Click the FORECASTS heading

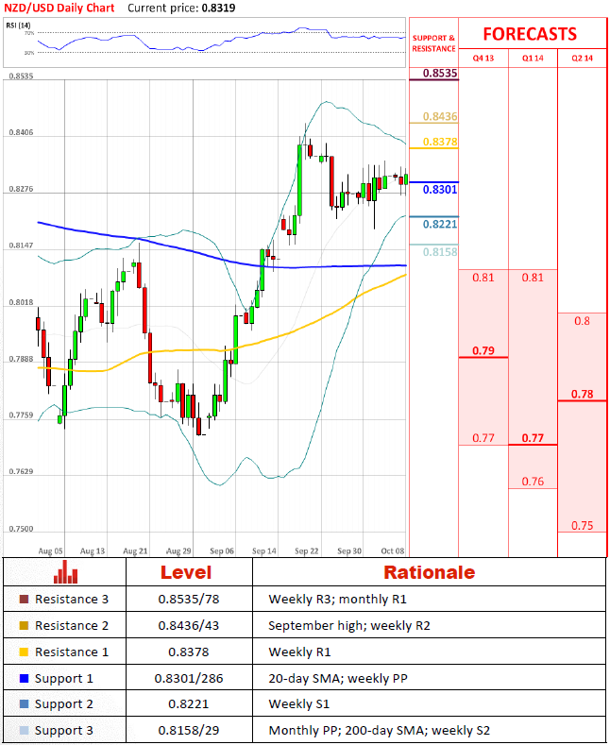pyautogui.click(x=530, y=34)
